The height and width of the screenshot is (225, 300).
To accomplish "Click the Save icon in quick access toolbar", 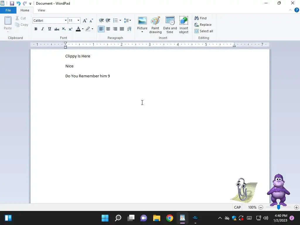I will [x=12, y=4].
